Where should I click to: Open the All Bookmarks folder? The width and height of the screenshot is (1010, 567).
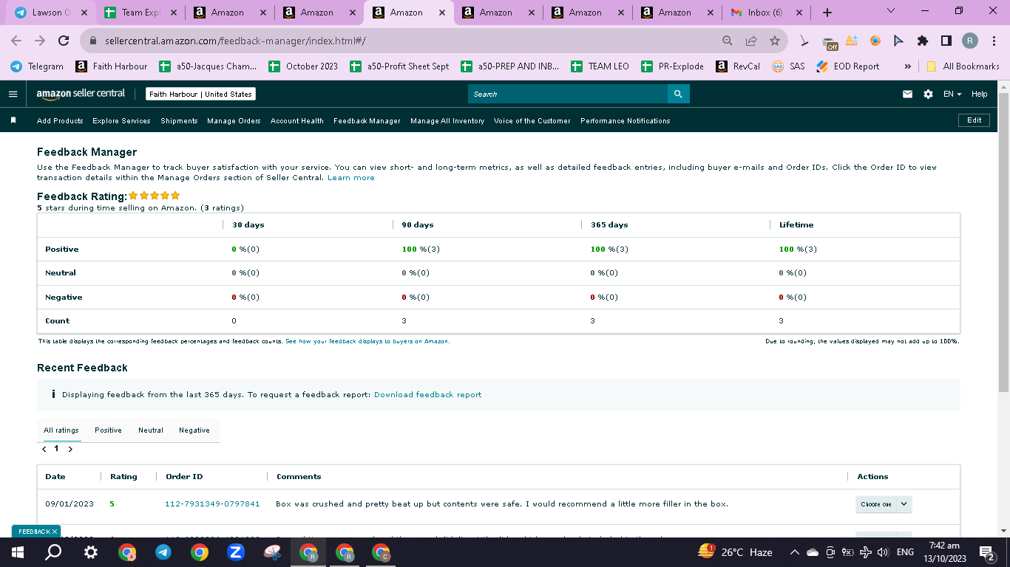(x=963, y=66)
